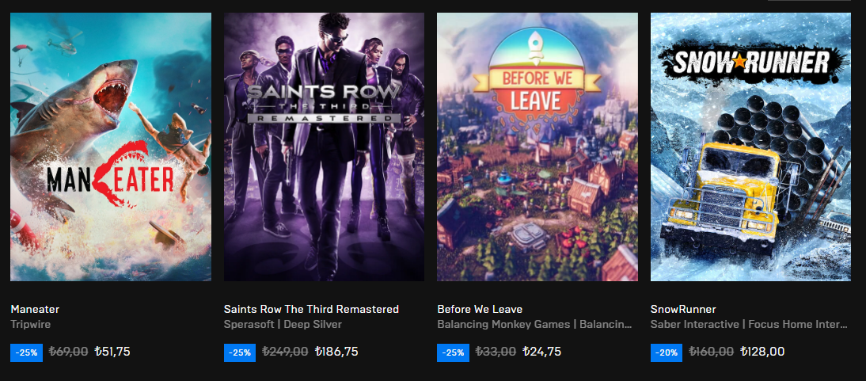Image resolution: width=866 pixels, height=381 pixels.
Task: Click the SnowRunner cover image
Action: pyautogui.click(x=750, y=147)
